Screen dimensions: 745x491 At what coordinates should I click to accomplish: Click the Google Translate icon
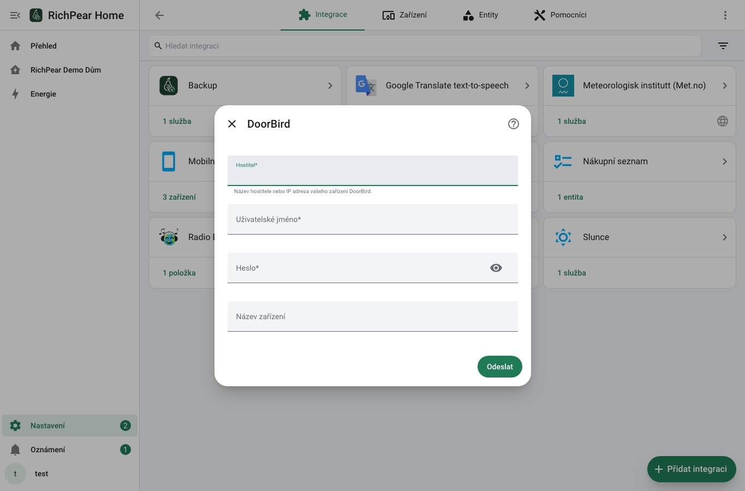pos(366,86)
